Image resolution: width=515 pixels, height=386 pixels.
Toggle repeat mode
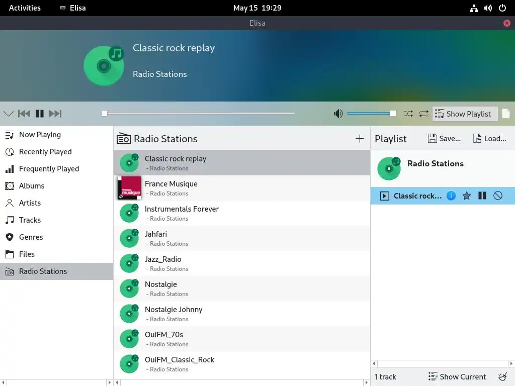point(423,114)
